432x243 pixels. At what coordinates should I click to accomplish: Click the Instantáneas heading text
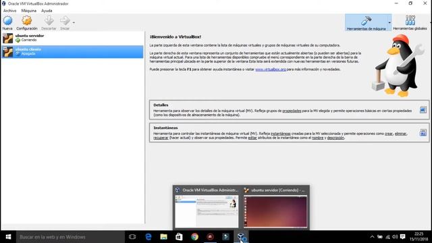pyautogui.click(x=165, y=128)
